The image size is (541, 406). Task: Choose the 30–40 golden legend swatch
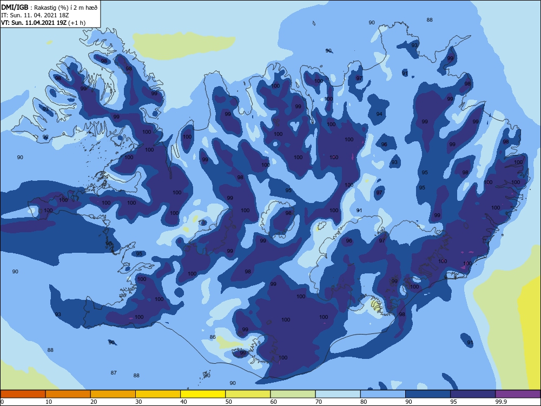pos(158,394)
